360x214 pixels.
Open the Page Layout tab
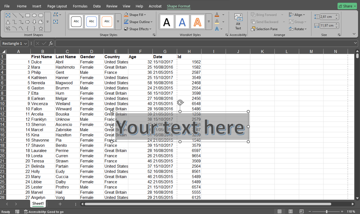point(57,6)
